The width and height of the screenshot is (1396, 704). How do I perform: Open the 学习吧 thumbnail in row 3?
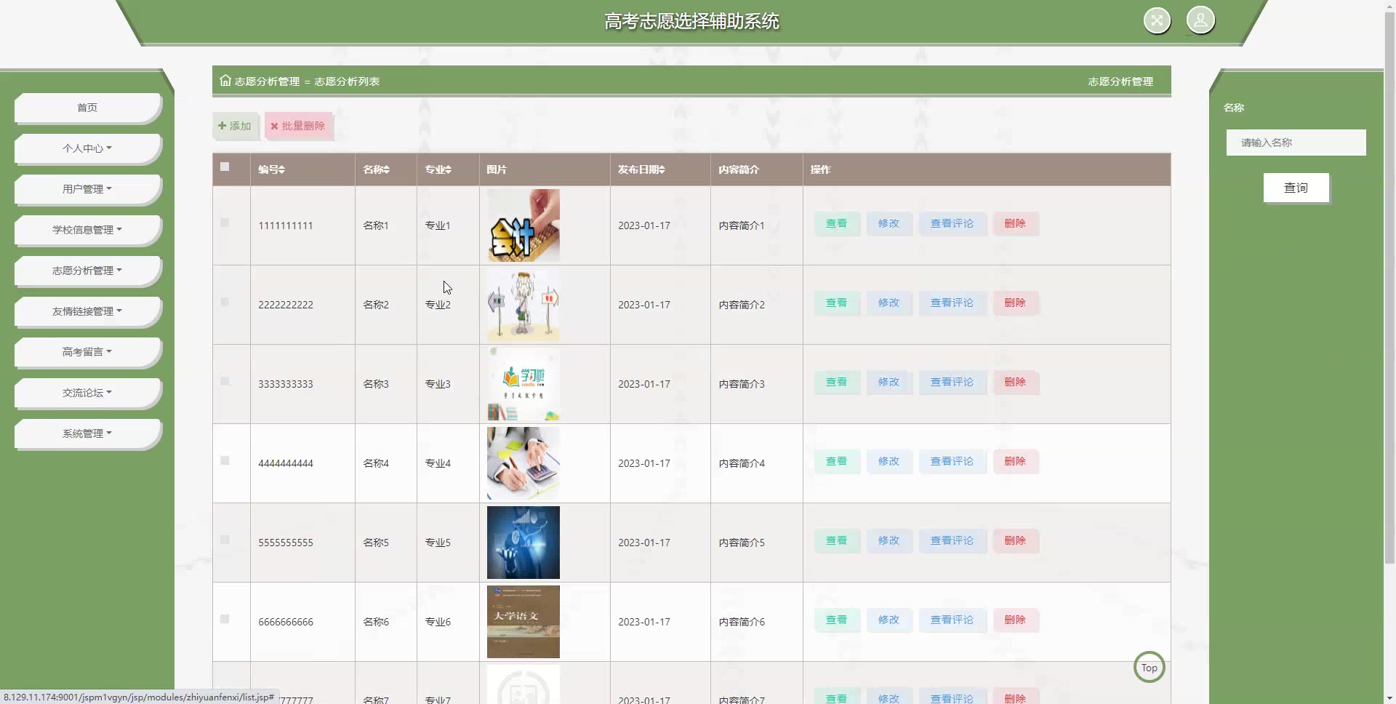point(523,384)
